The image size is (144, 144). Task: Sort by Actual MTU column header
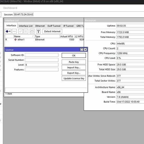[67, 36]
